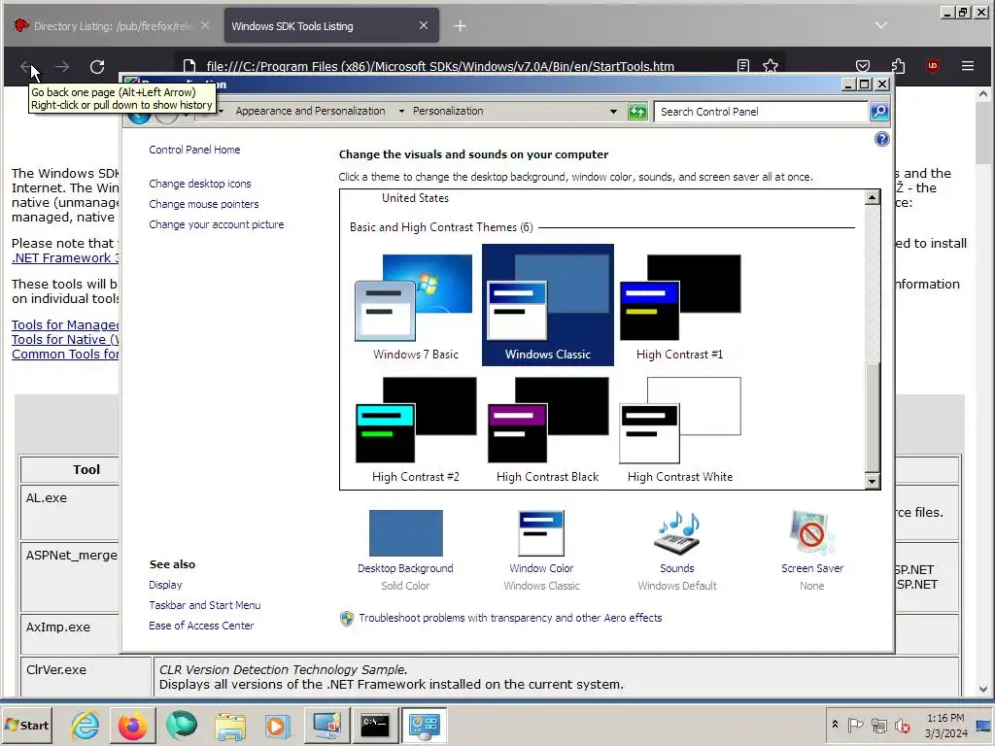Select the High Contrast White theme
Viewport: 995px width, 746px height.
679,428
